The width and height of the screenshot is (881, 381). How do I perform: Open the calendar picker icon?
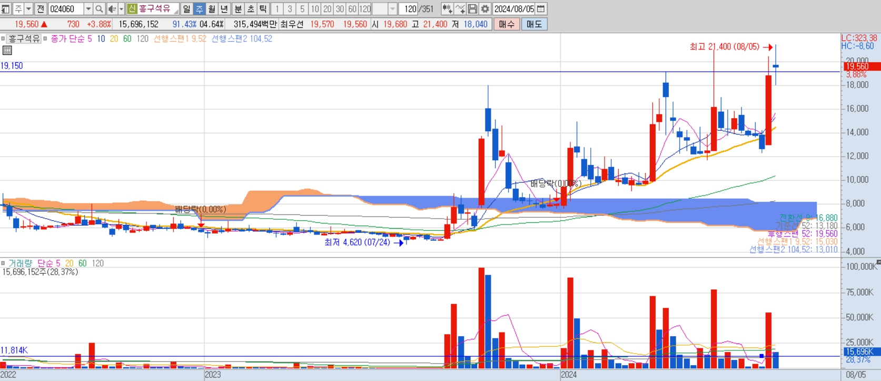[541, 9]
